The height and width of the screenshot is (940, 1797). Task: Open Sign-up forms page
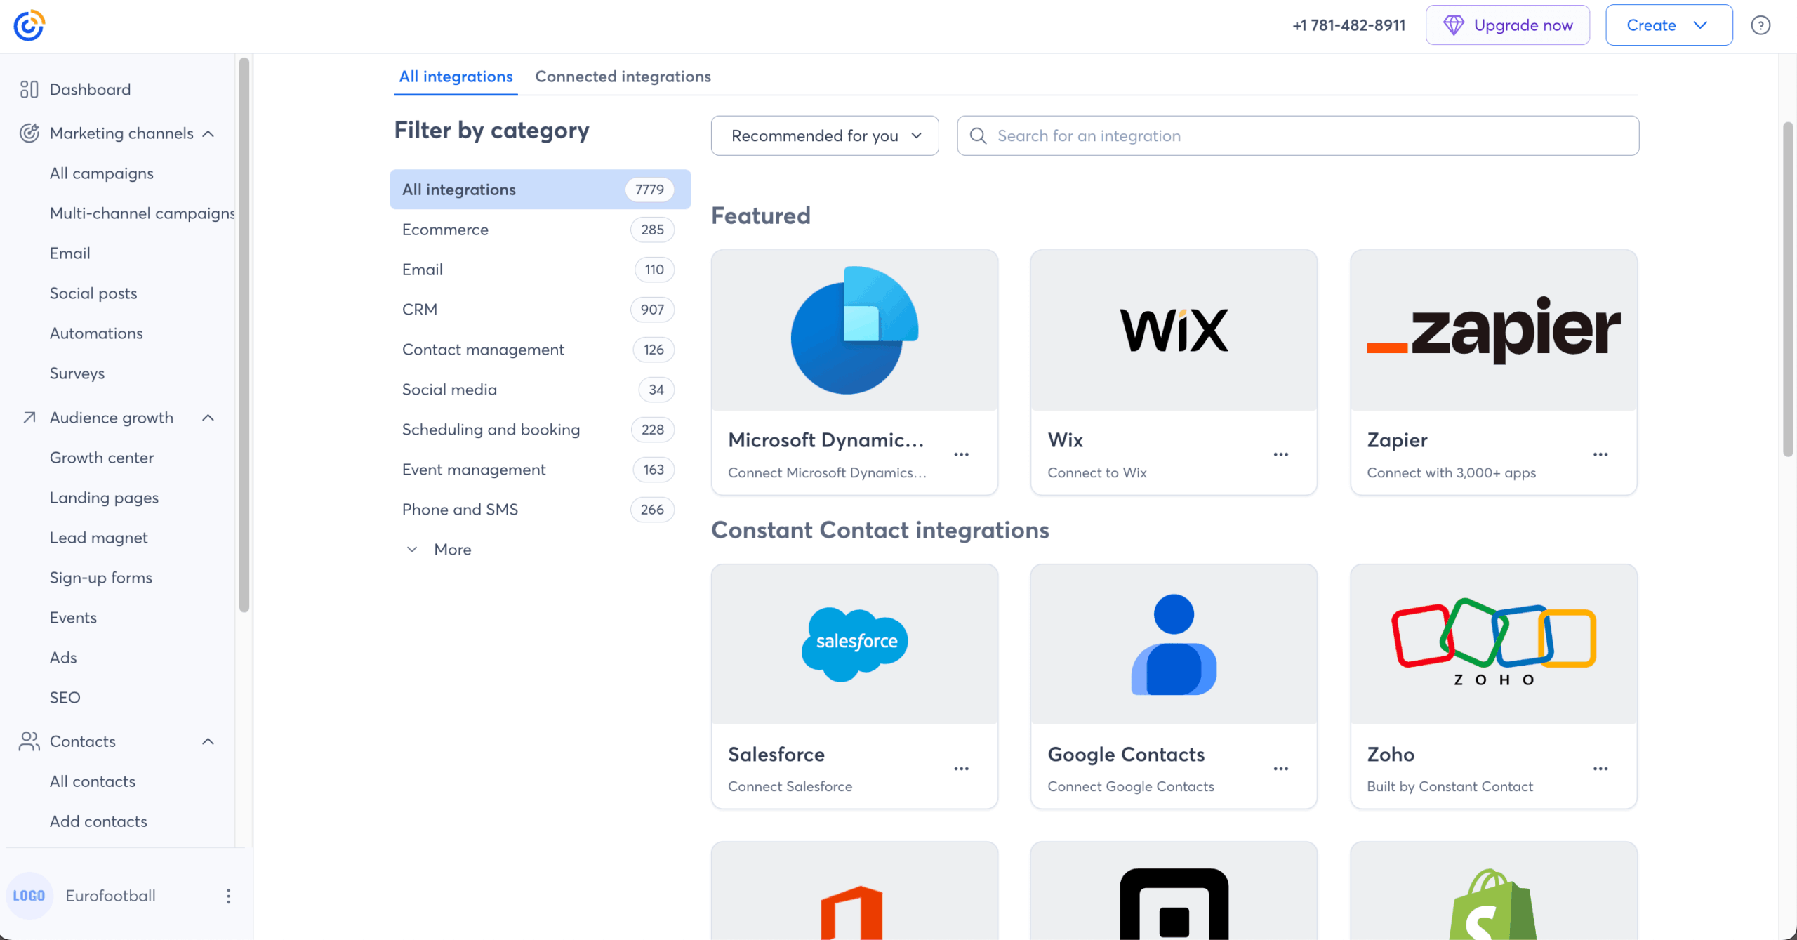[x=100, y=578]
